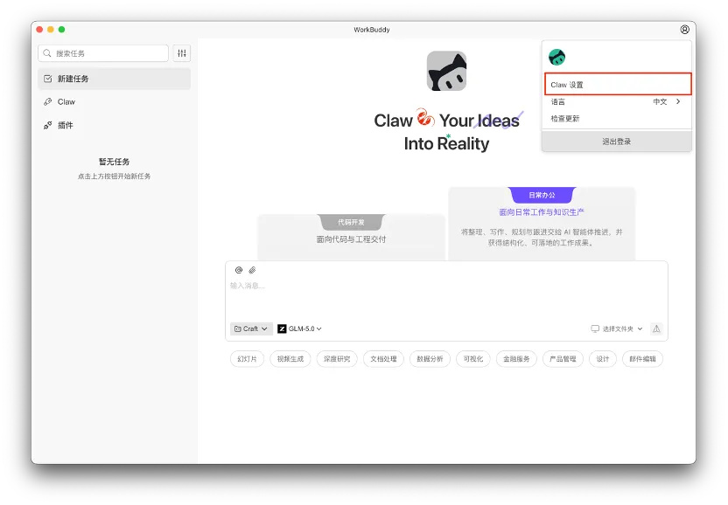Click the 面向日常工作与知识生产 heading
Image resolution: width=728 pixels, height=505 pixels.
[x=542, y=212]
